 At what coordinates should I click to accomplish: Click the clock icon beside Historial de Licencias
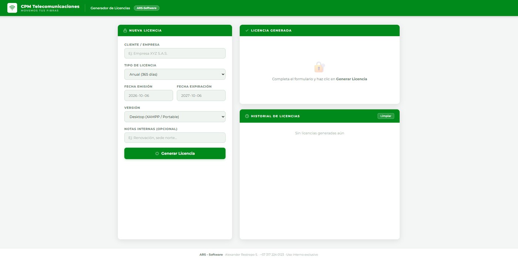click(x=247, y=116)
